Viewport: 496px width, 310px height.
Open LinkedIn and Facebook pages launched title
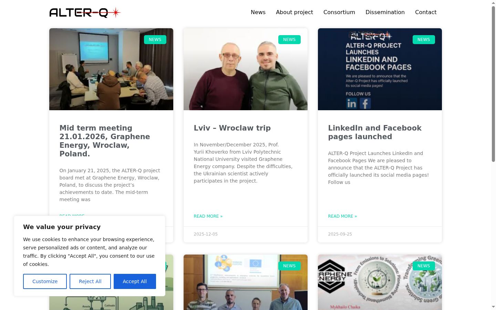tap(375, 132)
